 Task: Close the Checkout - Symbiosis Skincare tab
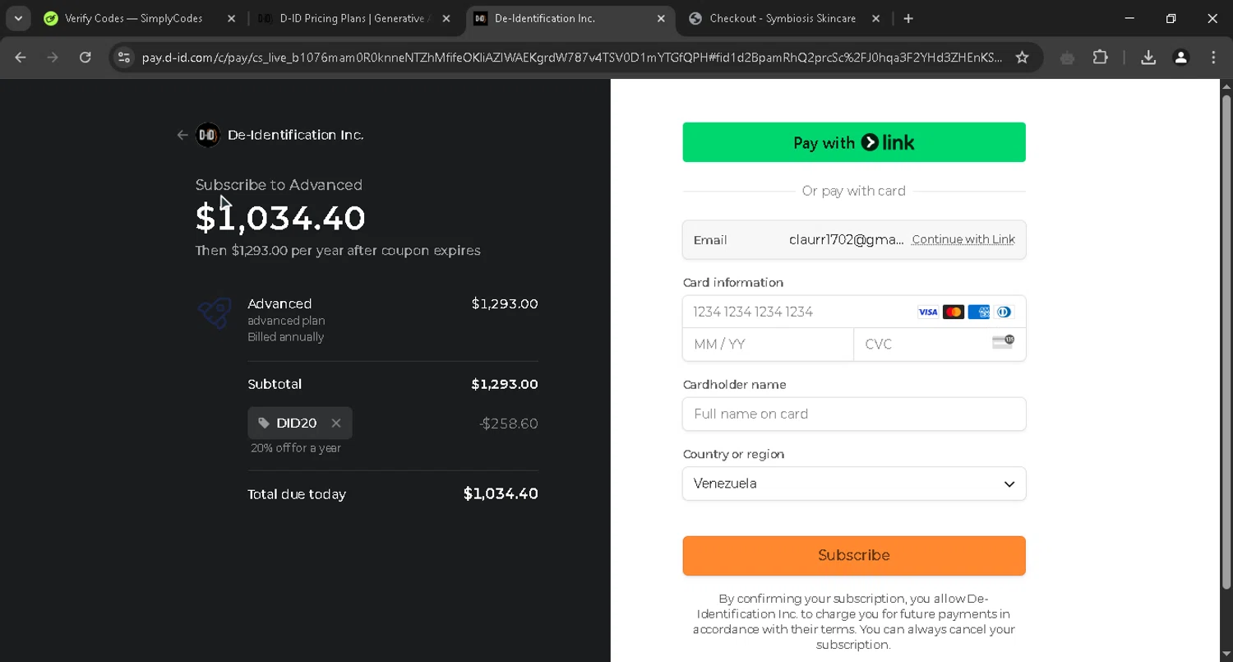tap(875, 18)
